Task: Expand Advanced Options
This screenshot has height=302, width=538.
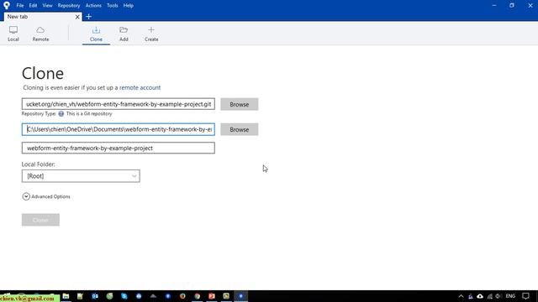Action: click(x=46, y=196)
